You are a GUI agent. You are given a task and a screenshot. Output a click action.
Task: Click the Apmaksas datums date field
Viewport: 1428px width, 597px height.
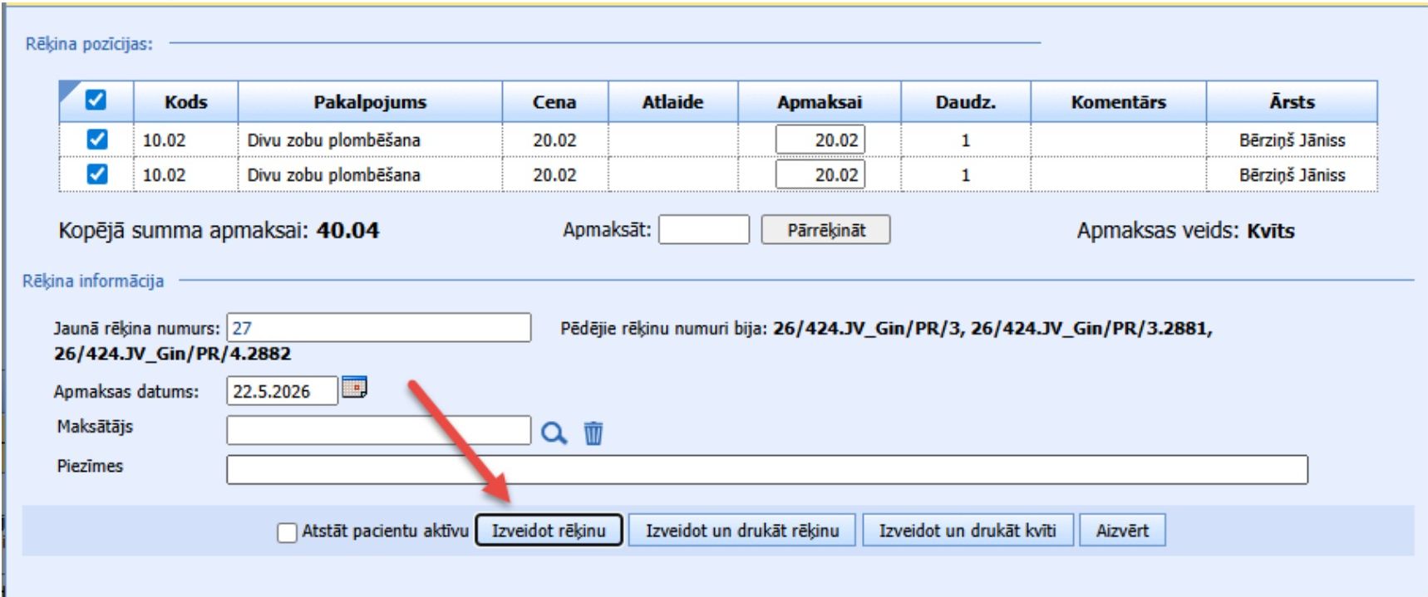[x=283, y=391]
